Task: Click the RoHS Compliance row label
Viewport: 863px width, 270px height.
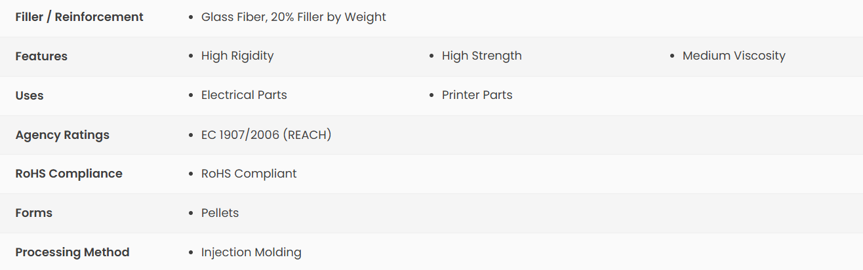Action: coord(69,174)
